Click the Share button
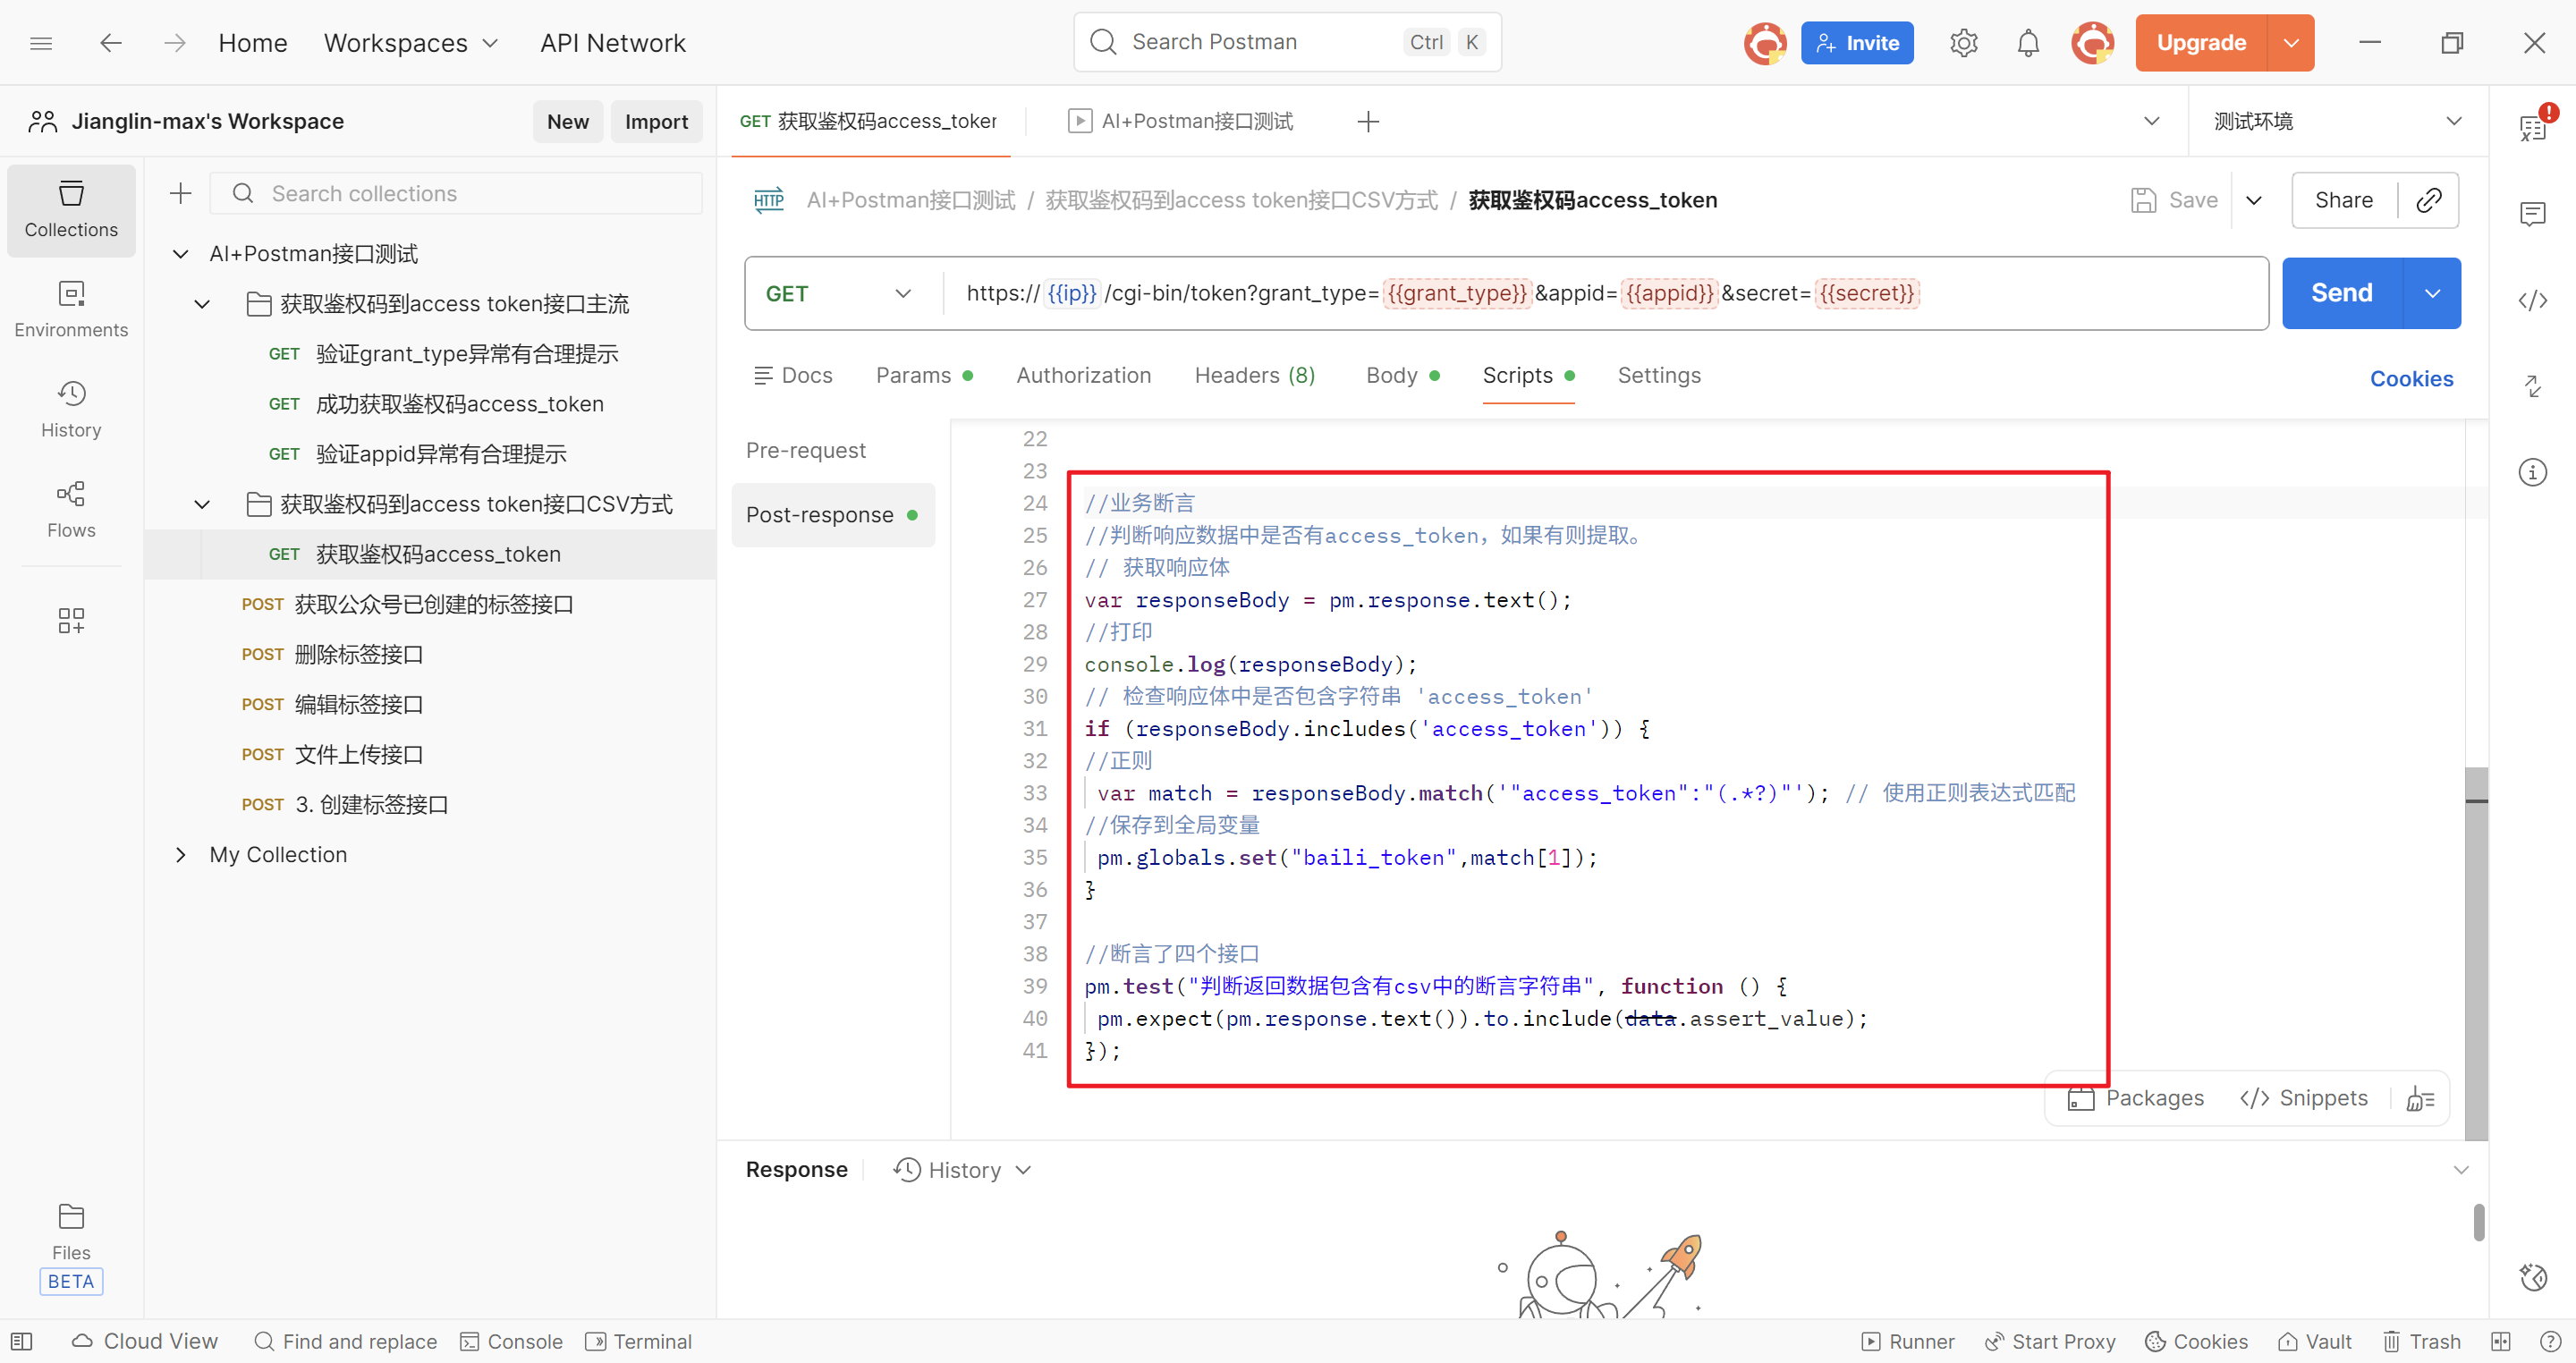The height and width of the screenshot is (1363, 2576). [2343, 200]
